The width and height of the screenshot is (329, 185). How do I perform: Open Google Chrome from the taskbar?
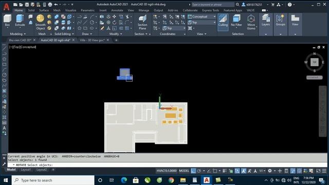coord(171,180)
